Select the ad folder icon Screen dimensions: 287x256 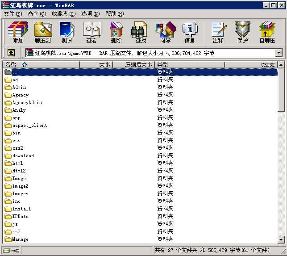tap(8, 80)
